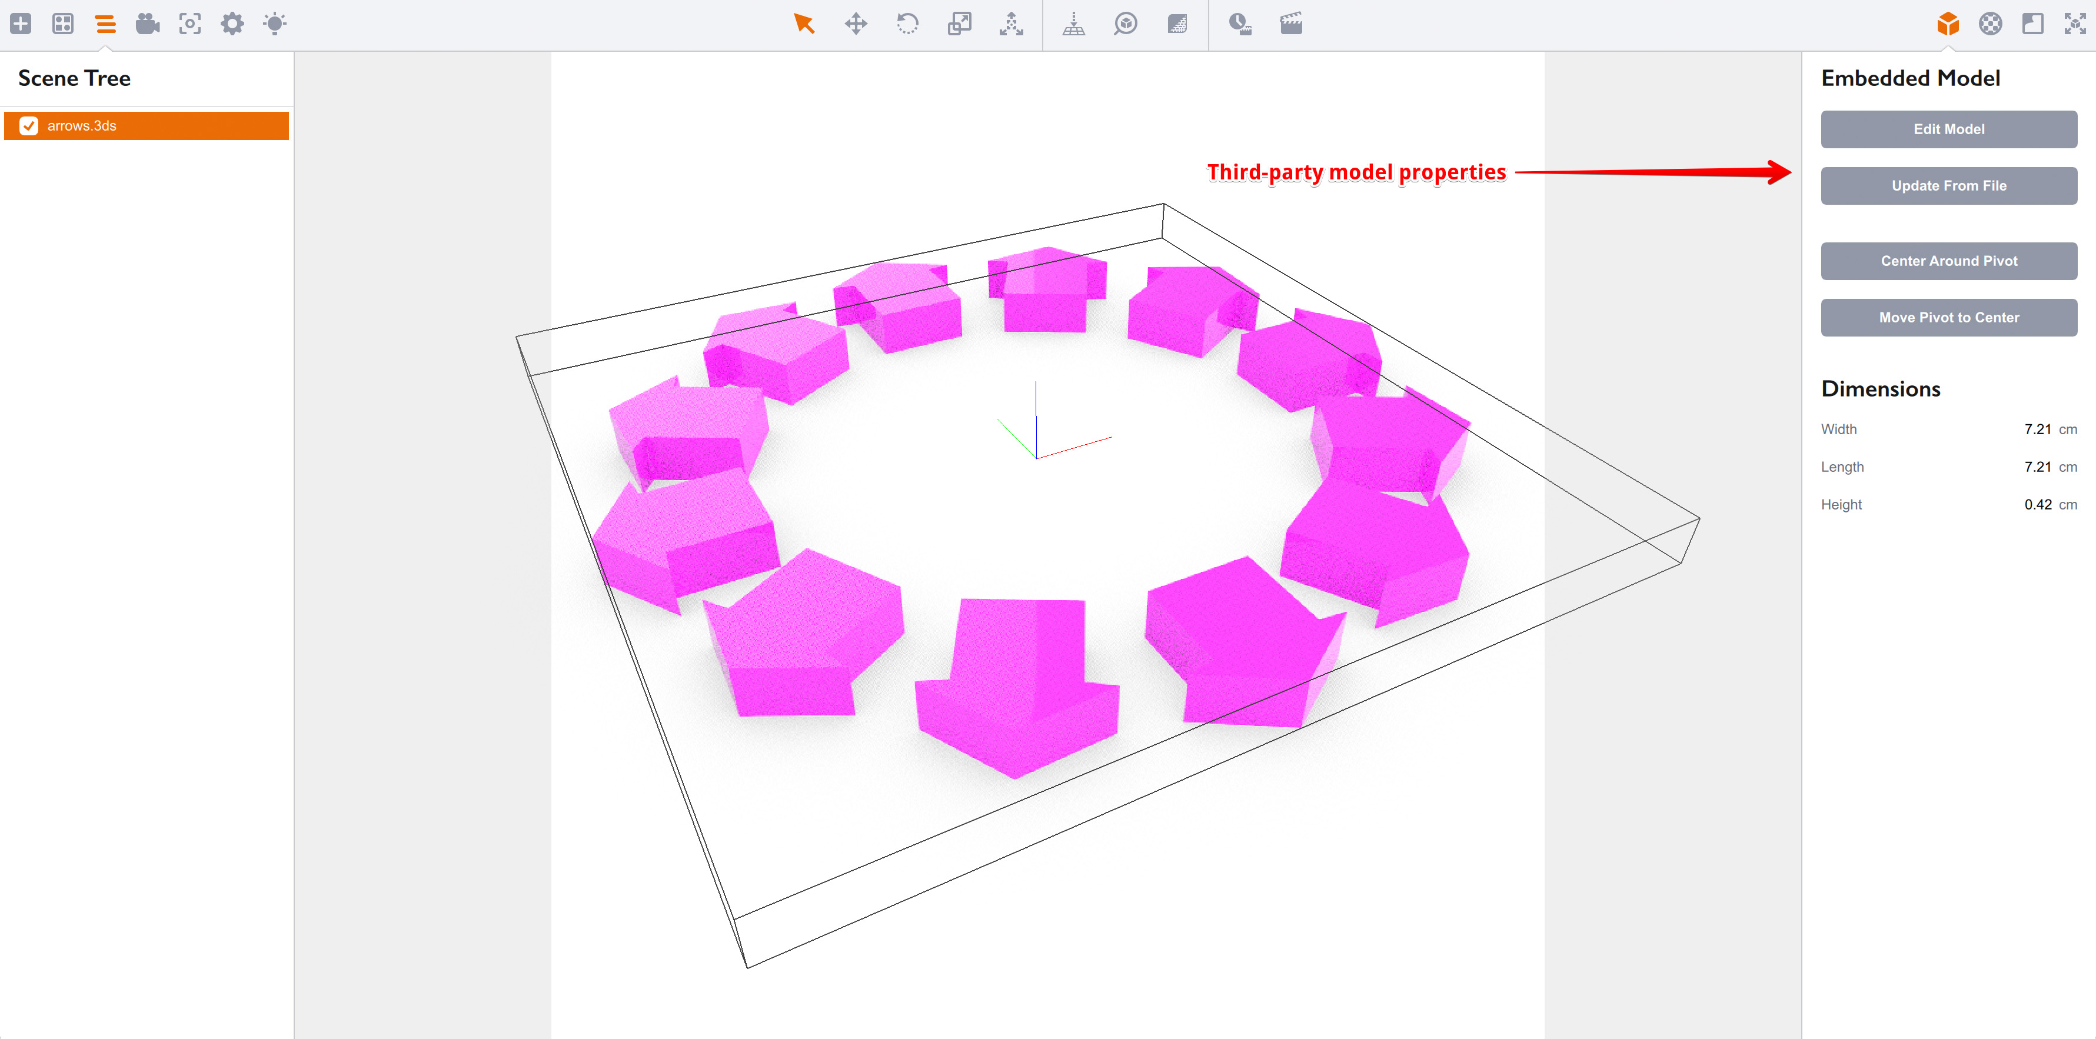Open the add-object plus menu
Image resolution: width=2096 pixels, height=1039 pixels.
click(19, 24)
